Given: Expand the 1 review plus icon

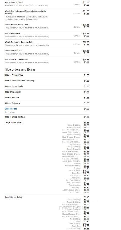Looking at the screenshot, I should (x=6, y=112).
